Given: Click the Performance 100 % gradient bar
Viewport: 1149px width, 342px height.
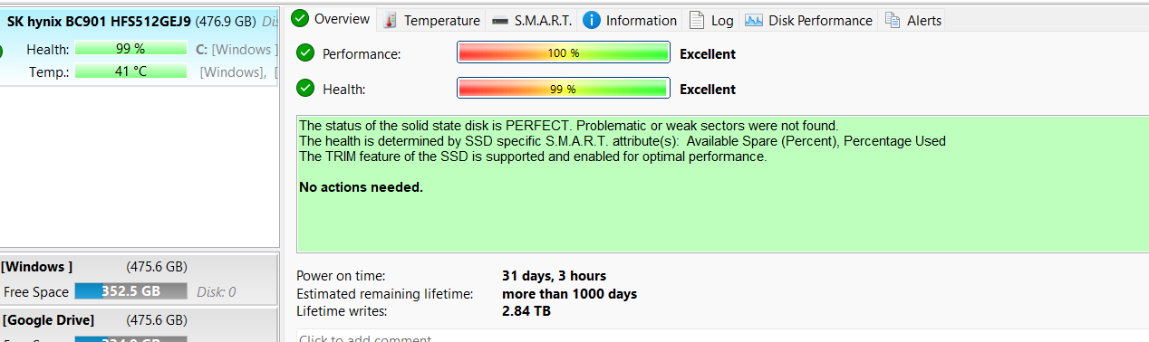Looking at the screenshot, I should [x=564, y=53].
